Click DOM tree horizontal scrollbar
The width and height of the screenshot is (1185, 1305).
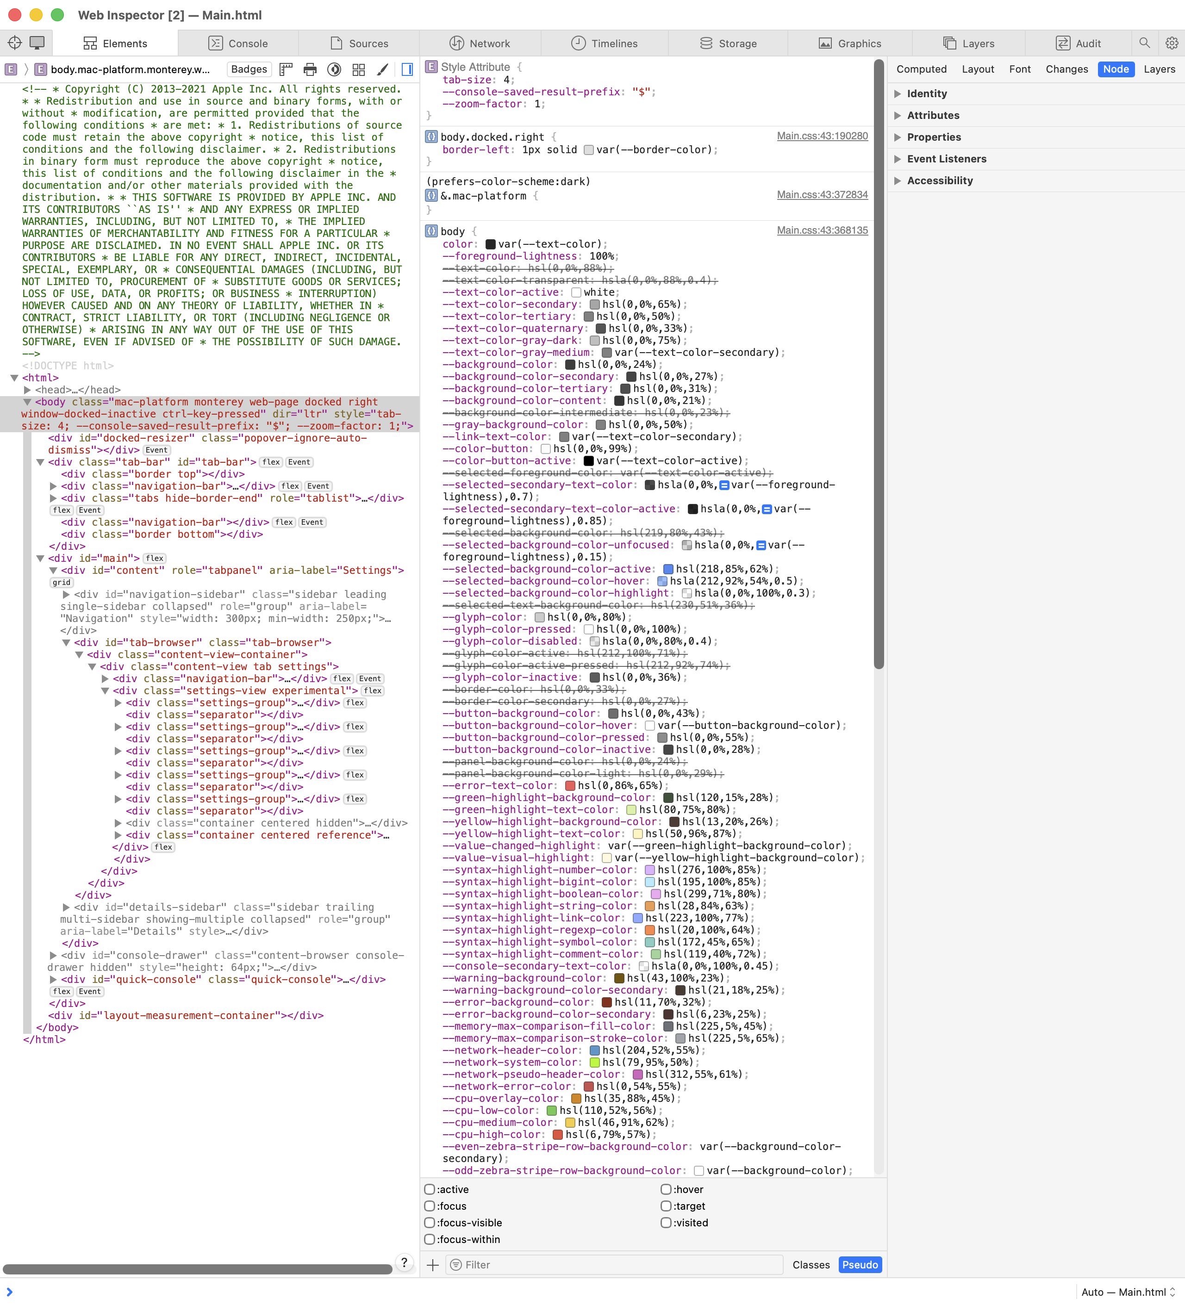[x=198, y=1269]
